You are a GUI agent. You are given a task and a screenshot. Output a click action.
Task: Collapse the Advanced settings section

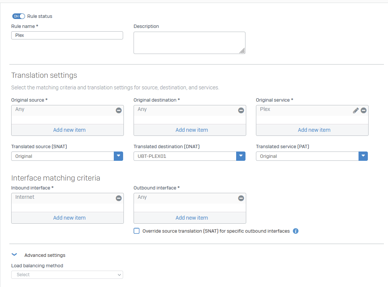pyautogui.click(x=14, y=255)
